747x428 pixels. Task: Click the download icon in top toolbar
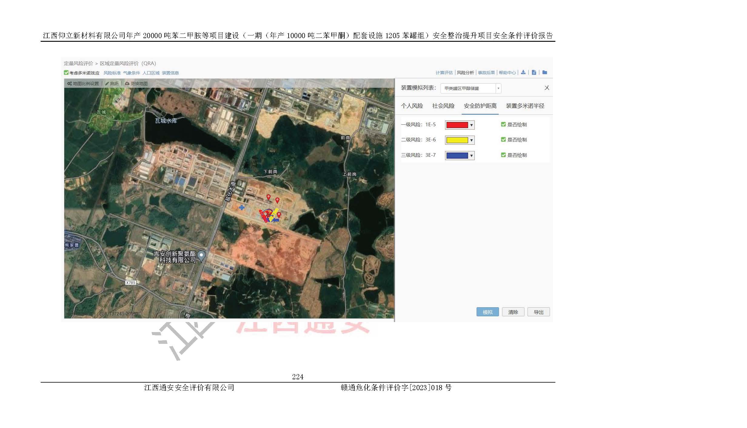[x=523, y=72]
